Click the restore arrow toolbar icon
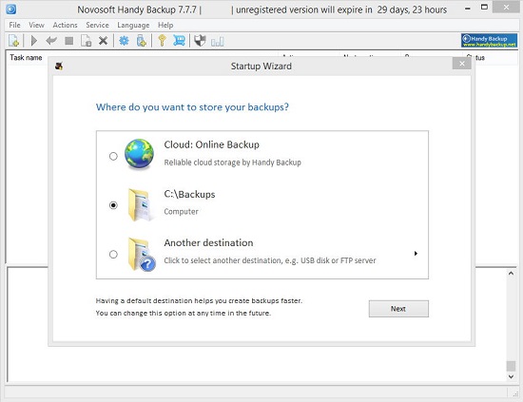 click(x=51, y=41)
